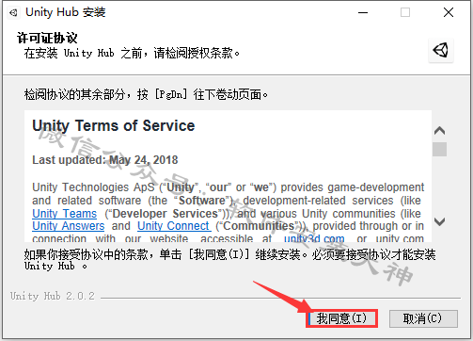473x341 pixels.
Task: Open the unity3d.com link
Action: click(314, 238)
